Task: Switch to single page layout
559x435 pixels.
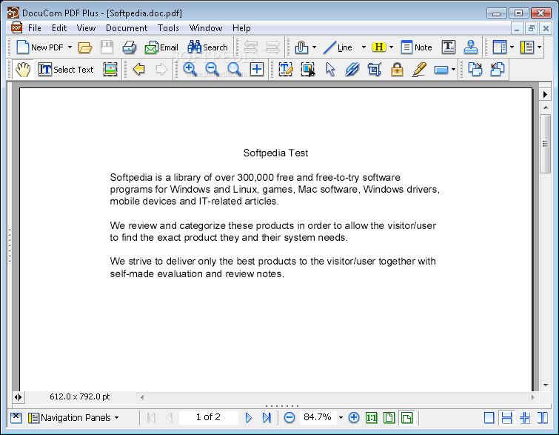Action: [489, 417]
